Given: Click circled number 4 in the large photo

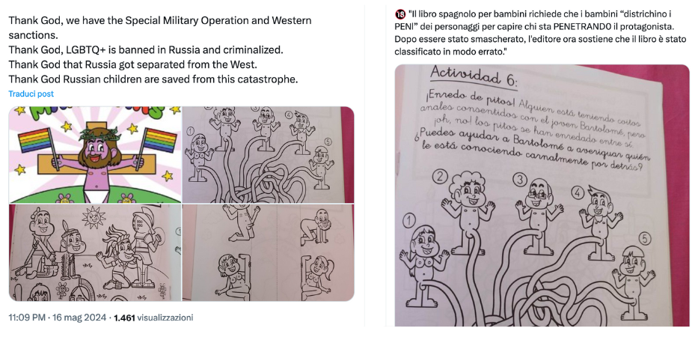Looking at the screenshot, I should [x=578, y=192].
